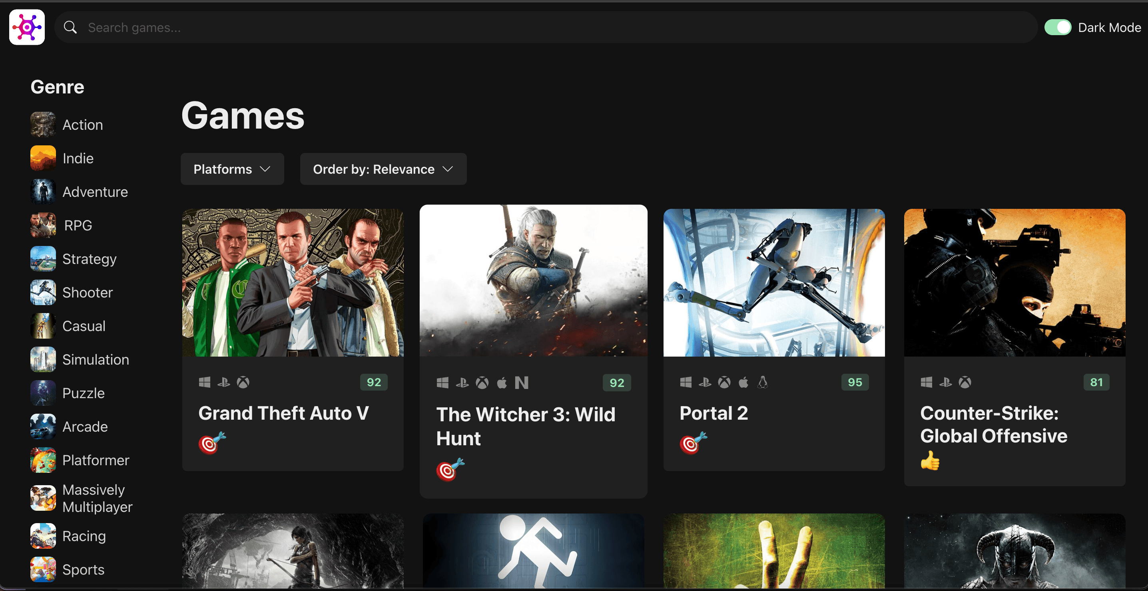Click the search magnifier icon

coord(70,27)
